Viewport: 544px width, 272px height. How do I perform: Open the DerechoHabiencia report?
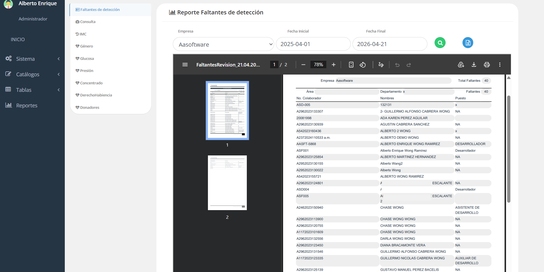(96, 95)
